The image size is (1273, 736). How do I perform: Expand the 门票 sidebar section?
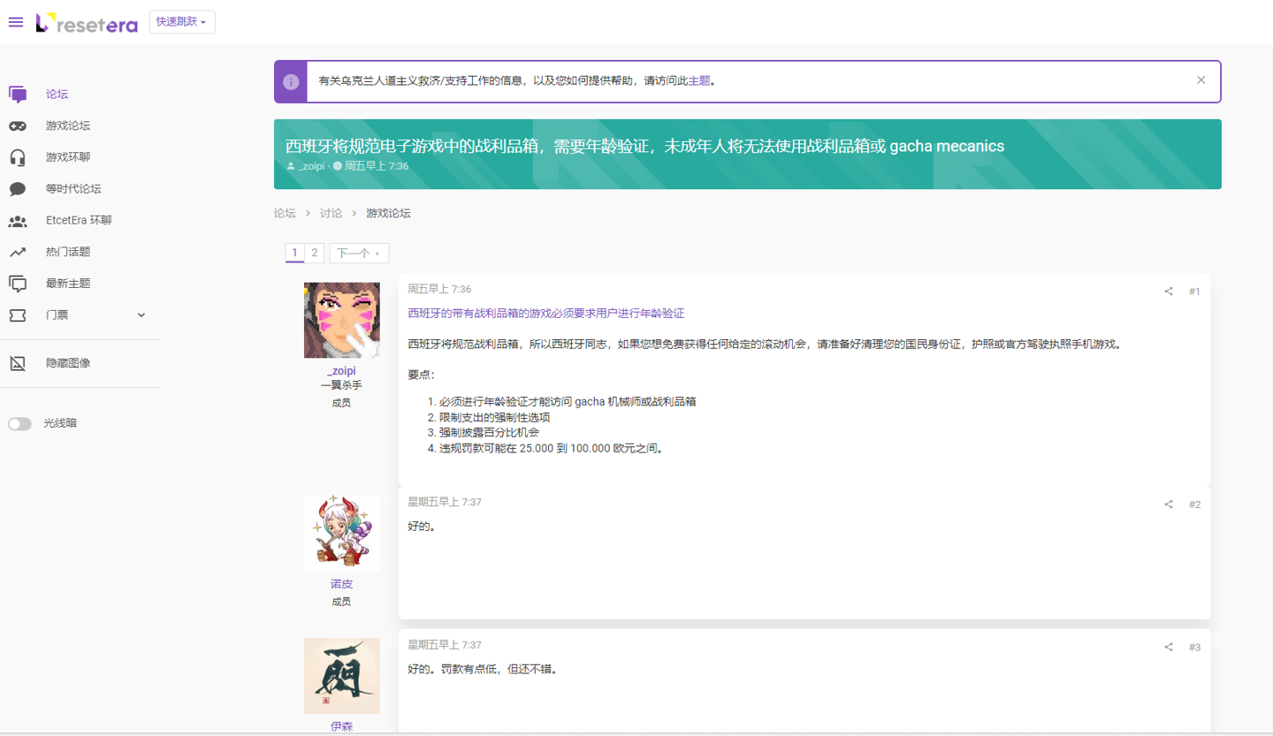pos(141,315)
